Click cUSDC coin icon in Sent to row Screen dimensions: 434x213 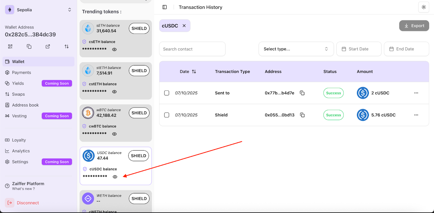(363, 93)
